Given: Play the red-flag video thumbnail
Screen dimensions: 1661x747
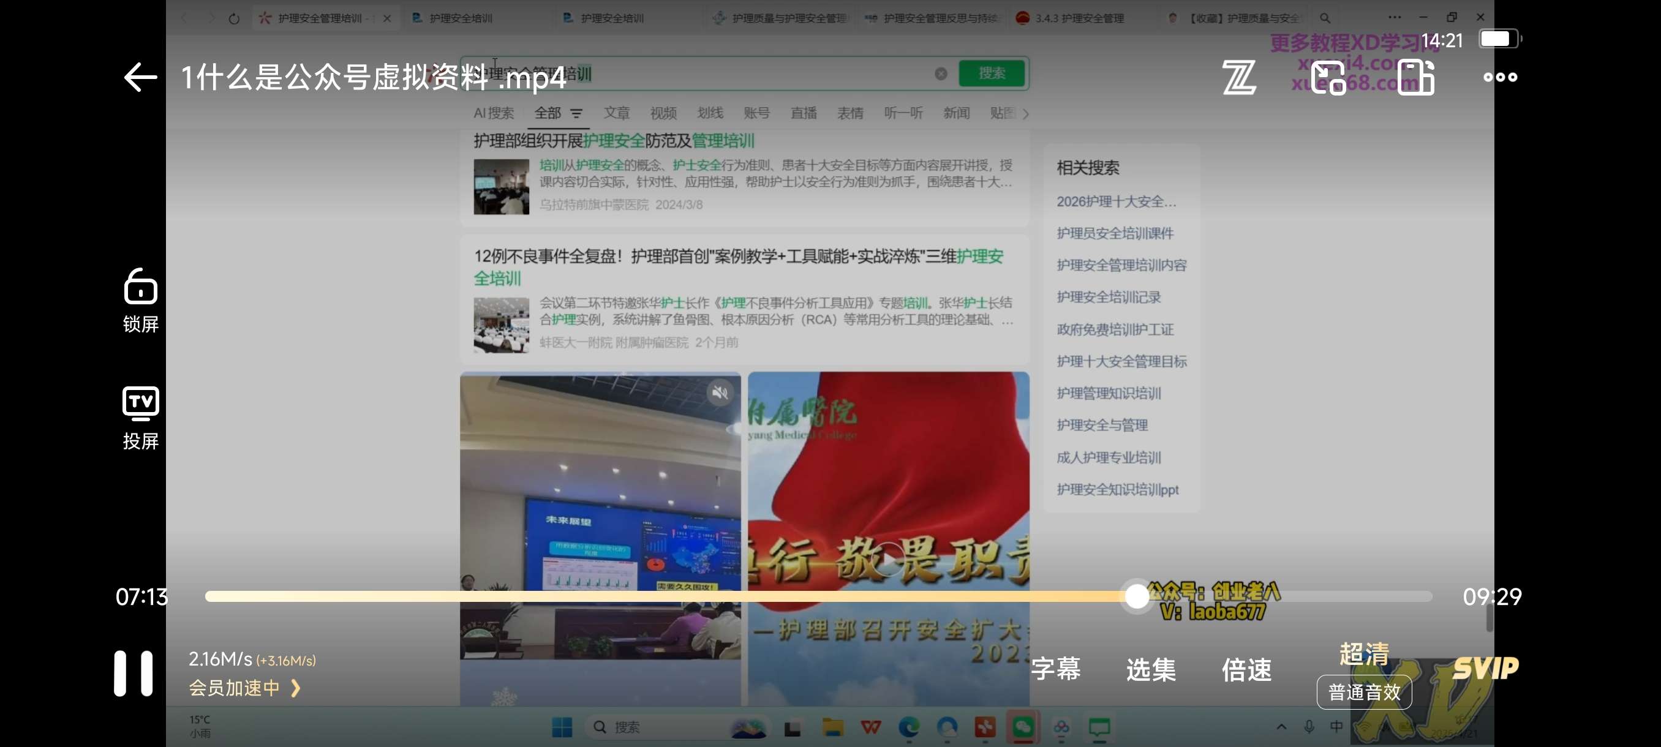Looking at the screenshot, I should pyautogui.click(x=888, y=558).
